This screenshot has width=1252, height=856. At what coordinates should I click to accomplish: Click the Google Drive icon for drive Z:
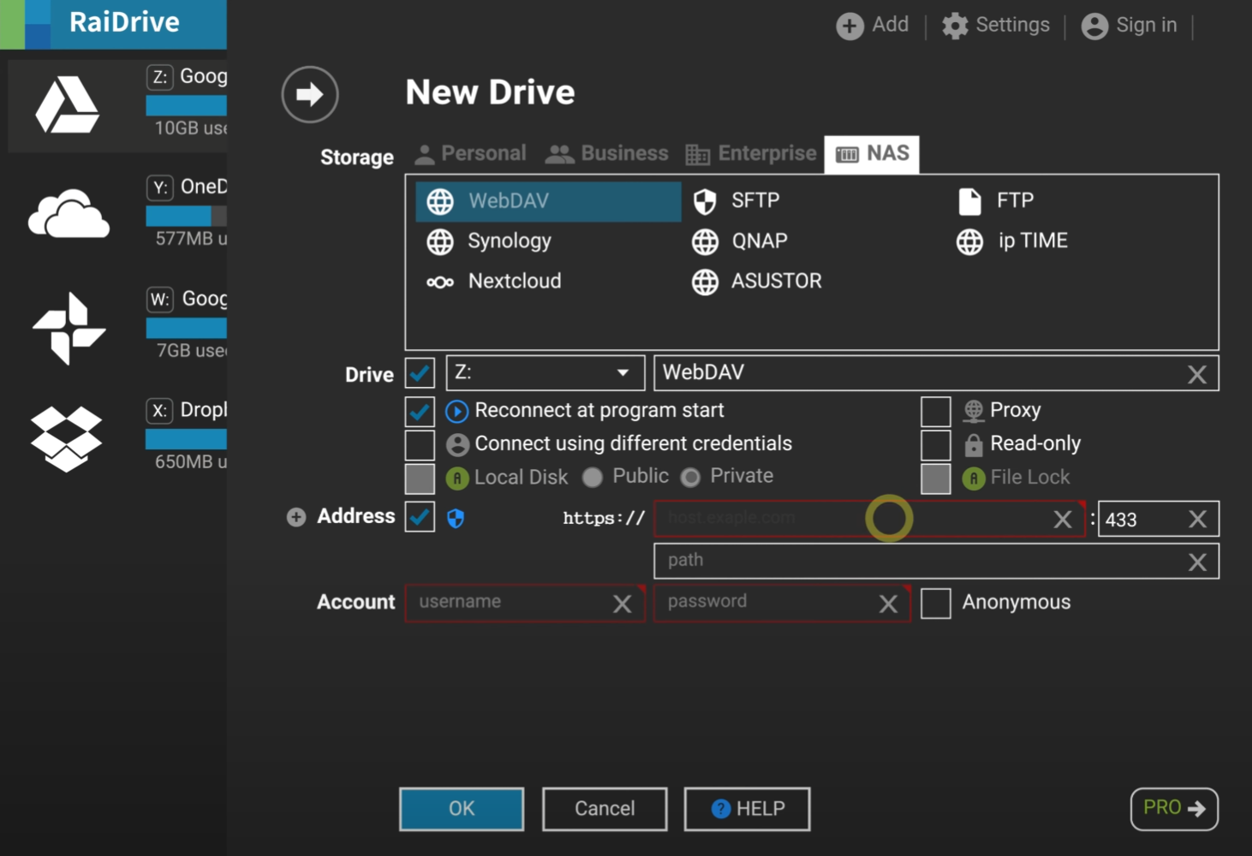tap(68, 105)
